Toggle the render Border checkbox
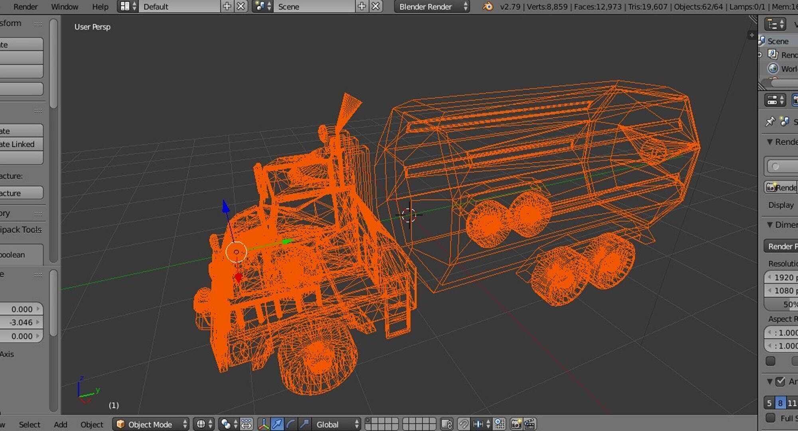This screenshot has width=798, height=431. (x=770, y=361)
